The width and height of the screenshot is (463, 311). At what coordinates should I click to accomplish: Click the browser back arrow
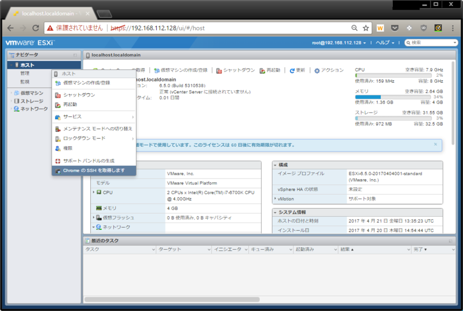[x=10, y=28]
